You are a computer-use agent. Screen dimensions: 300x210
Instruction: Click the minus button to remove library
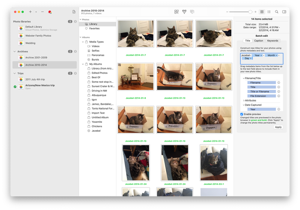click(42, 12)
